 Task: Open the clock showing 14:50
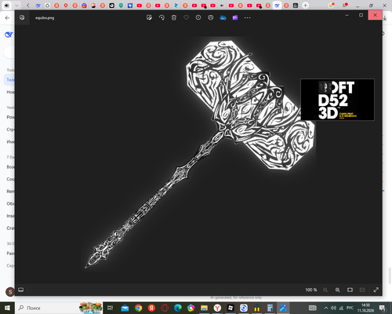[365, 308]
